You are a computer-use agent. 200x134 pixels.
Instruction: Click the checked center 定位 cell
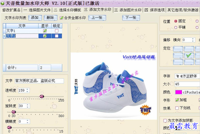[189, 55]
